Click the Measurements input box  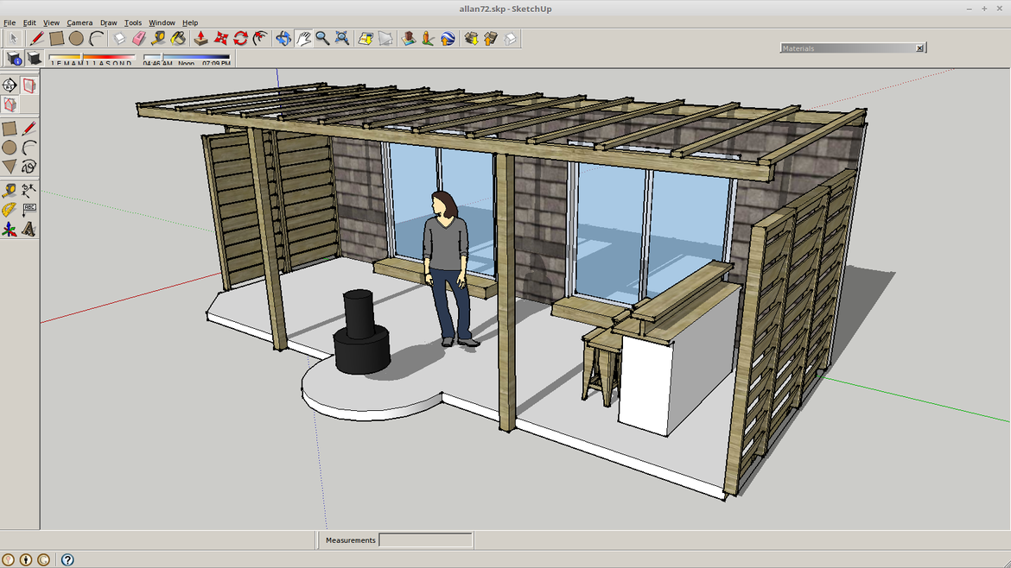click(x=425, y=540)
